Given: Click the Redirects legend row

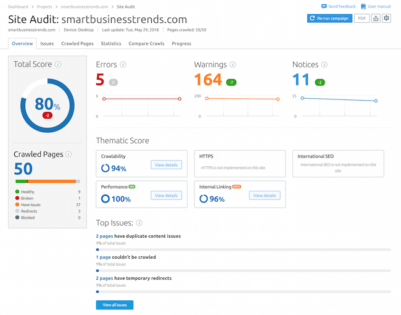Looking at the screenshot, I should [48, 211].
